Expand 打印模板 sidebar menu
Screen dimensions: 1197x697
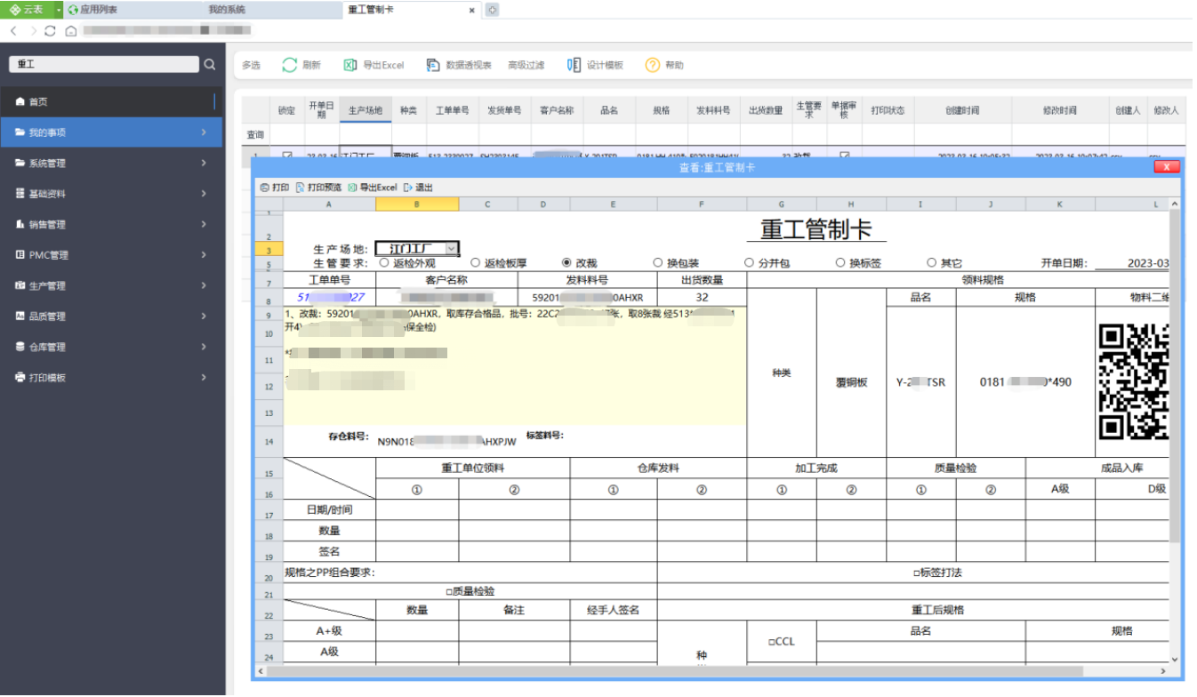tap(111, 378)
